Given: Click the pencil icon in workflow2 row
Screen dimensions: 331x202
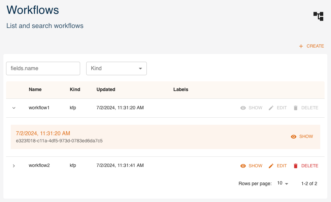Looking at the screenshot, I should (271, 166).
